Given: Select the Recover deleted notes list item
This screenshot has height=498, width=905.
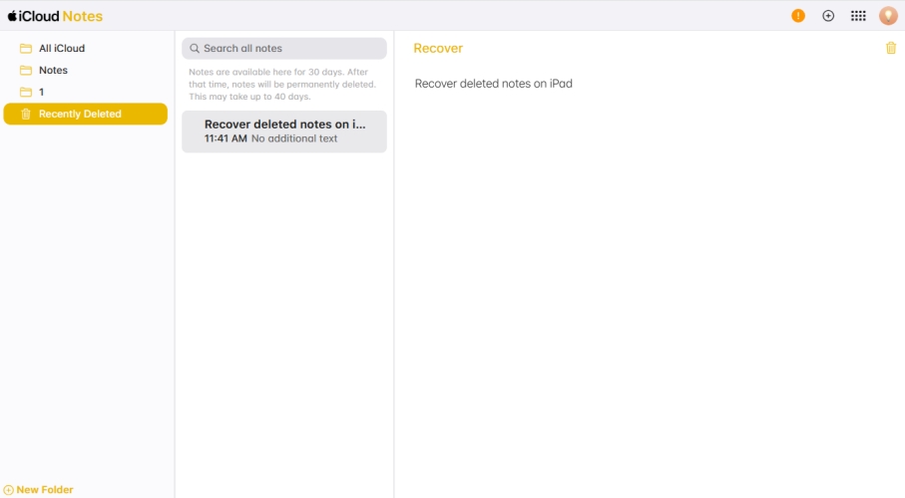Looking at the screenshot, I should point(284,131).
